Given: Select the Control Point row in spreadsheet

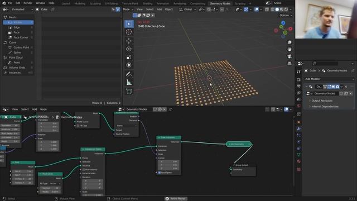Looking at the screenshot, I should [18, 47].
